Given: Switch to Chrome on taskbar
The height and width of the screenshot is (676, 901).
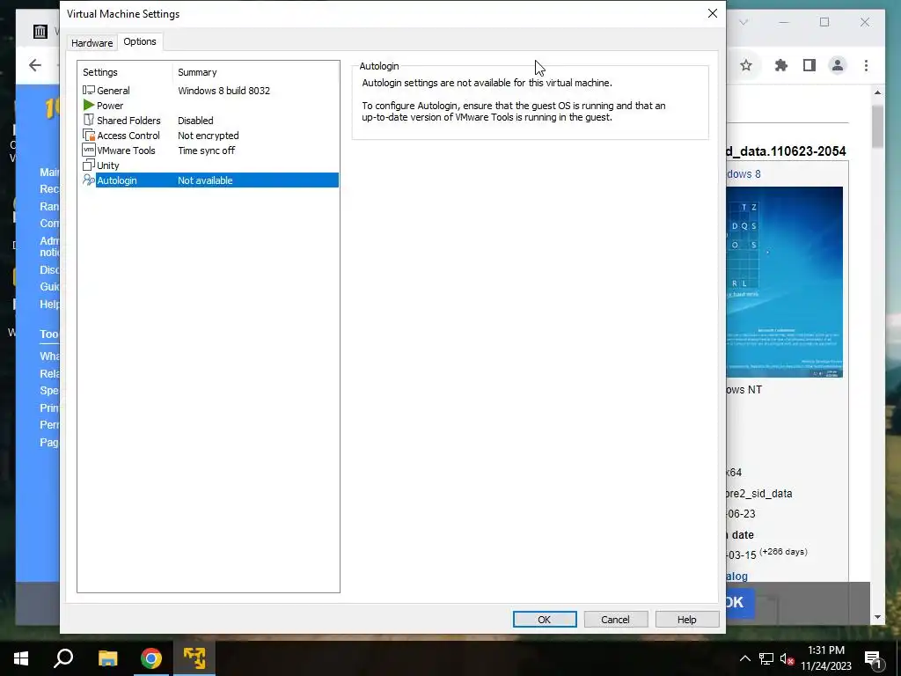Looking at the screenshot, I should 151,658.
